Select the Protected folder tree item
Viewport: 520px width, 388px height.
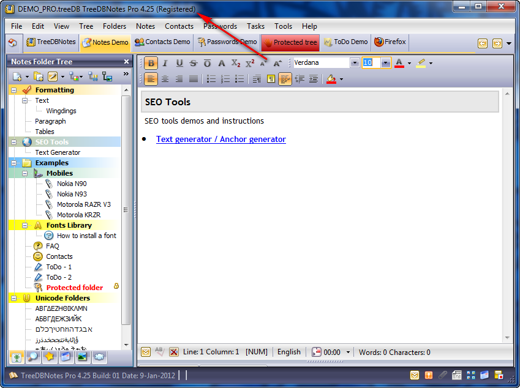click(x=75, y=288)
